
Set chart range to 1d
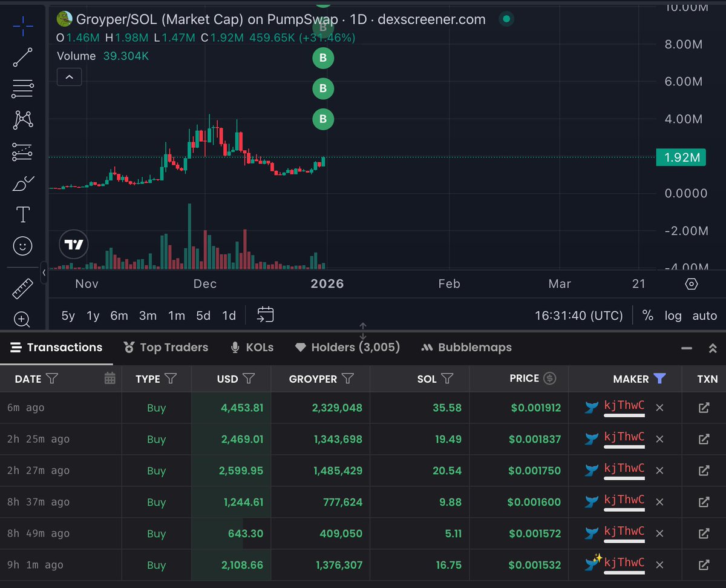229,315
